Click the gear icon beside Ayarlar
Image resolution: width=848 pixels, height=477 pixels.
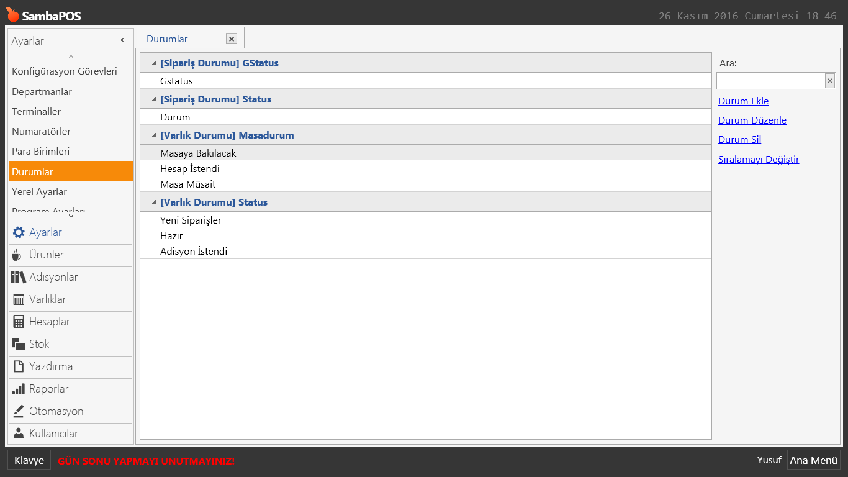[x=19, y=232]
